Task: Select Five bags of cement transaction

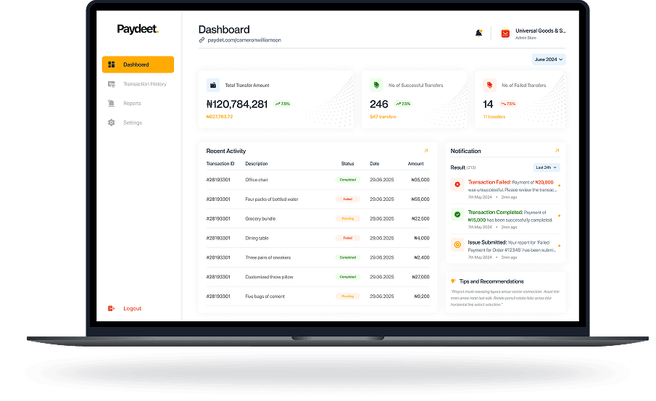Action: point(318,297)
